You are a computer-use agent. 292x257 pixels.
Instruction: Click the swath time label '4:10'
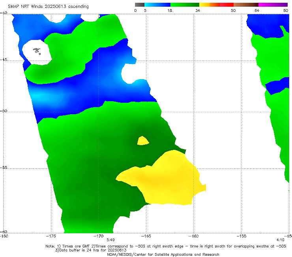(x=280, y=240)
